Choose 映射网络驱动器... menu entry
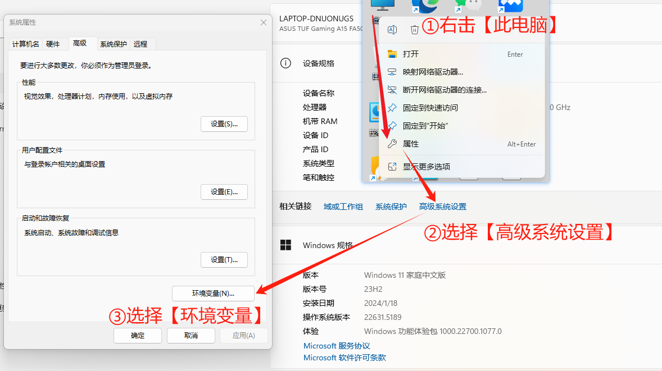 click(x=462, y=72)
